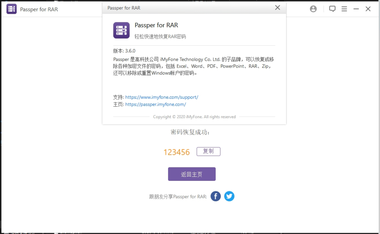This screenshot has width=380, height=234.
Task: Copy the recovered password using 复制 button
Action: coord(208,151)
